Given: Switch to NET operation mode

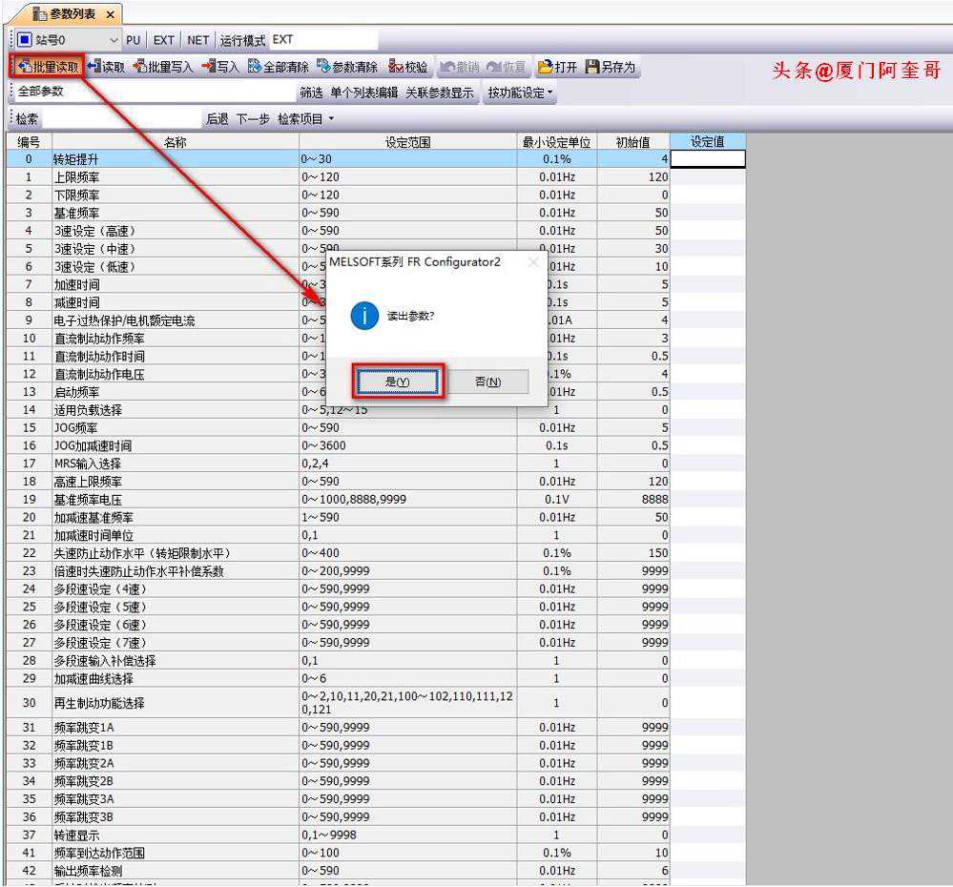Looking at the screenshot, I should pyautogui.click(x=197, y=40).
